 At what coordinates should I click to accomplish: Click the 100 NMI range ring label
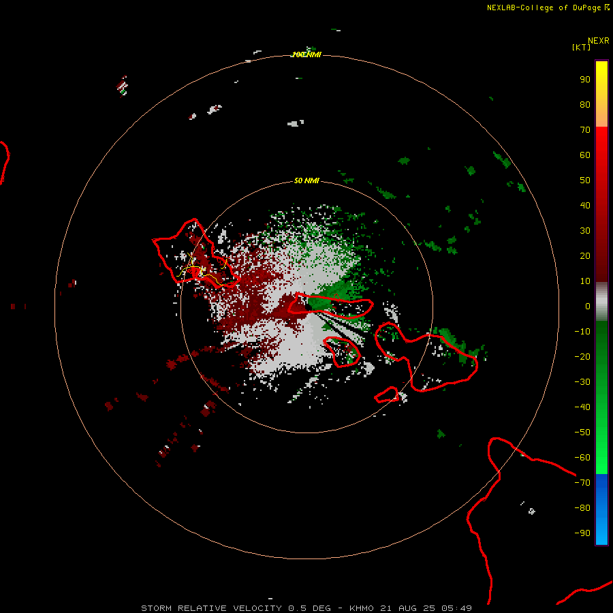coord(306,54)
